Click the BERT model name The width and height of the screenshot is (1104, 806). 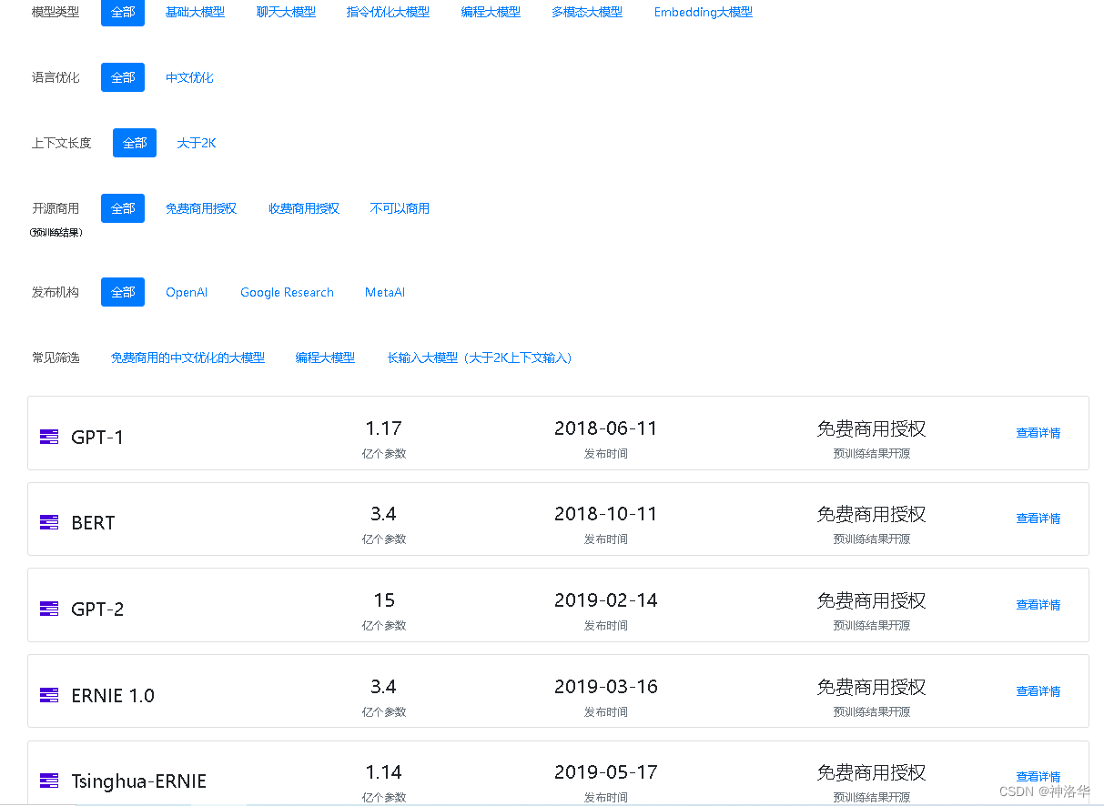pyautogui.click(x=94, y=523)
